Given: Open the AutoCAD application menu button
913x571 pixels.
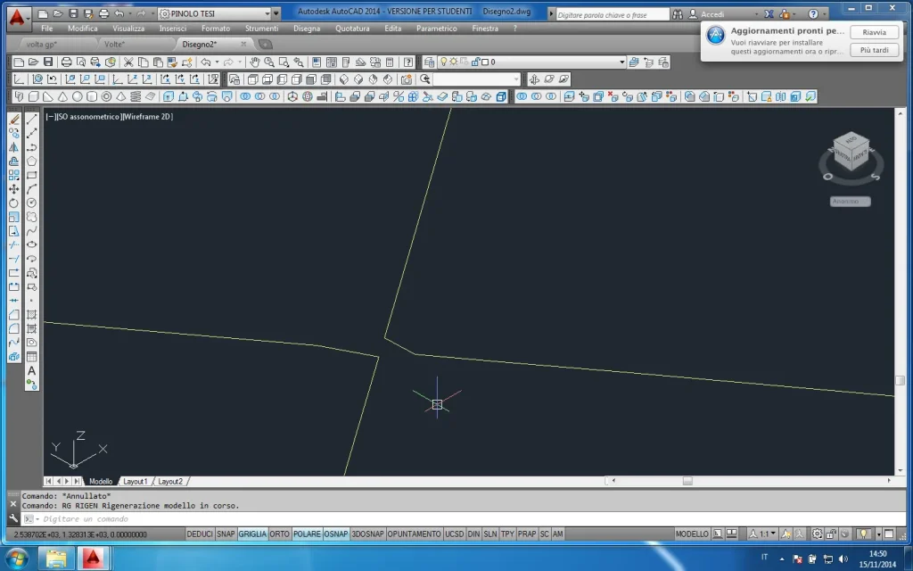Looking at the screenshot, I should [x=16, y=16].
